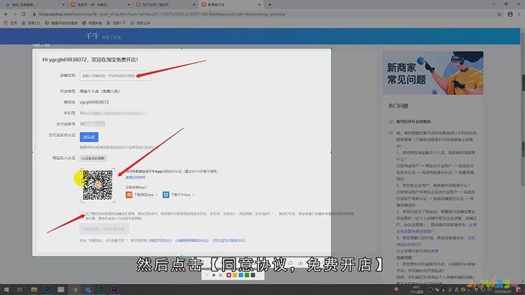Switch to the third browser tab
The image size is (525, 295).
(165, 5)
